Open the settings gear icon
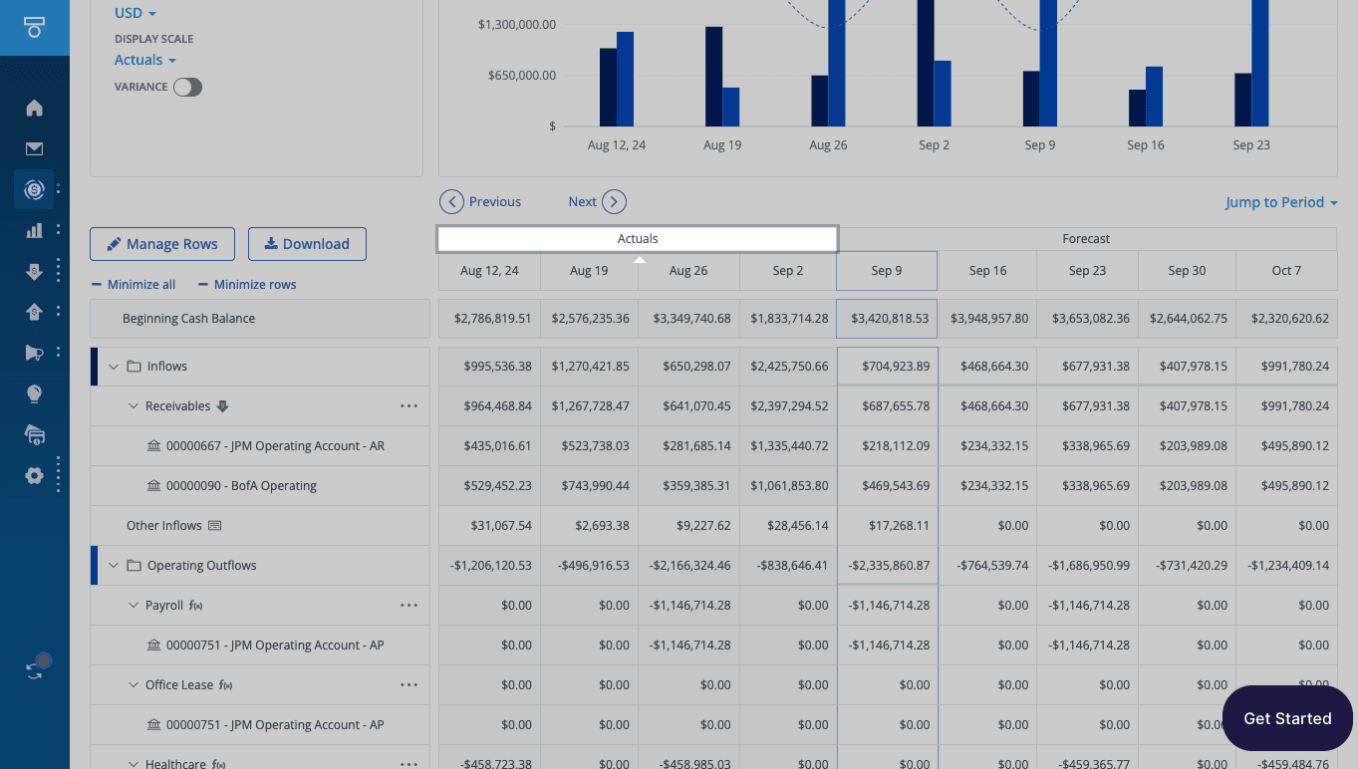The height and width of the screenshot is (769, 1358). pos(34,475)
